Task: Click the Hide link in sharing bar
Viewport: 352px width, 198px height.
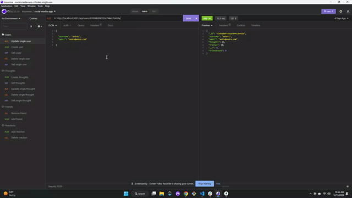Action: tap(218, 184)
